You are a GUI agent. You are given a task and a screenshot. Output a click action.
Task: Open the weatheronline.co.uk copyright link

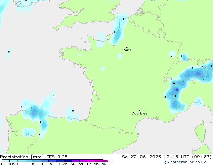coord(185,162)
